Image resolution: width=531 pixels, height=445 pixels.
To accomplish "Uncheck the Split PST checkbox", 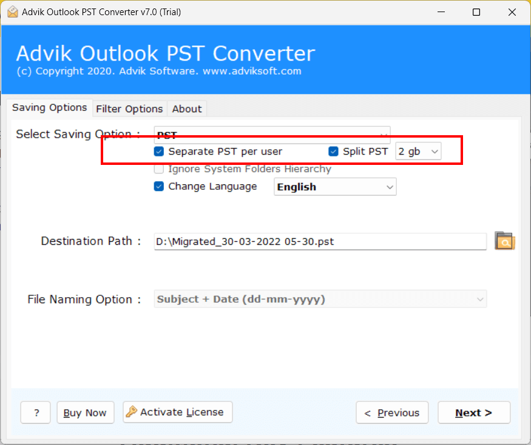I will point(333,152).
